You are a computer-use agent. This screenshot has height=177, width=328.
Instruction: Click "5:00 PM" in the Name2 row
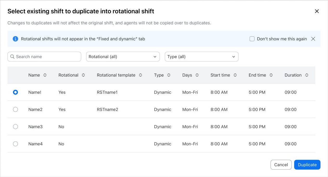point(257,109)
